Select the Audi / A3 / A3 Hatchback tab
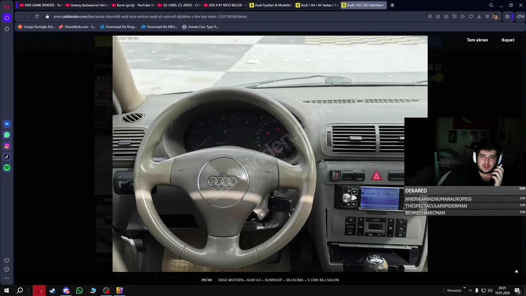Viewport: 526px width, 296px height. 363,5
